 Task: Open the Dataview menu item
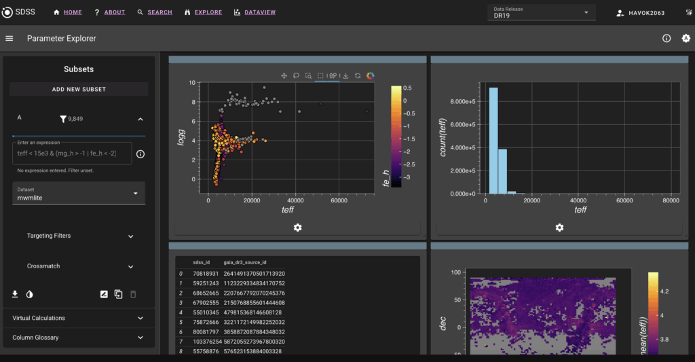[256, 13]
